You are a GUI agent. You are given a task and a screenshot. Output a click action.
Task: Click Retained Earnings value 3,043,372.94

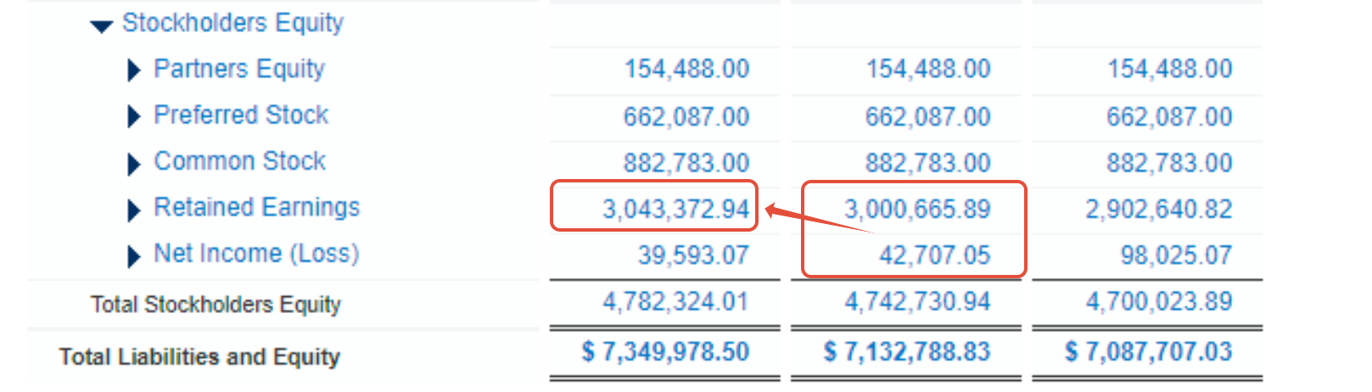[676, 209]
